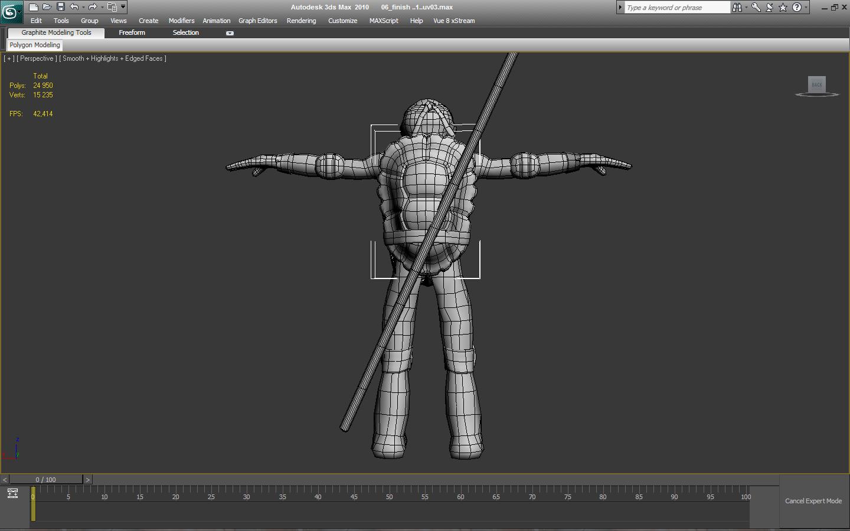Click the previous frame arrow on time slider
Screen dimensions: 850x531
coord(5,480)
